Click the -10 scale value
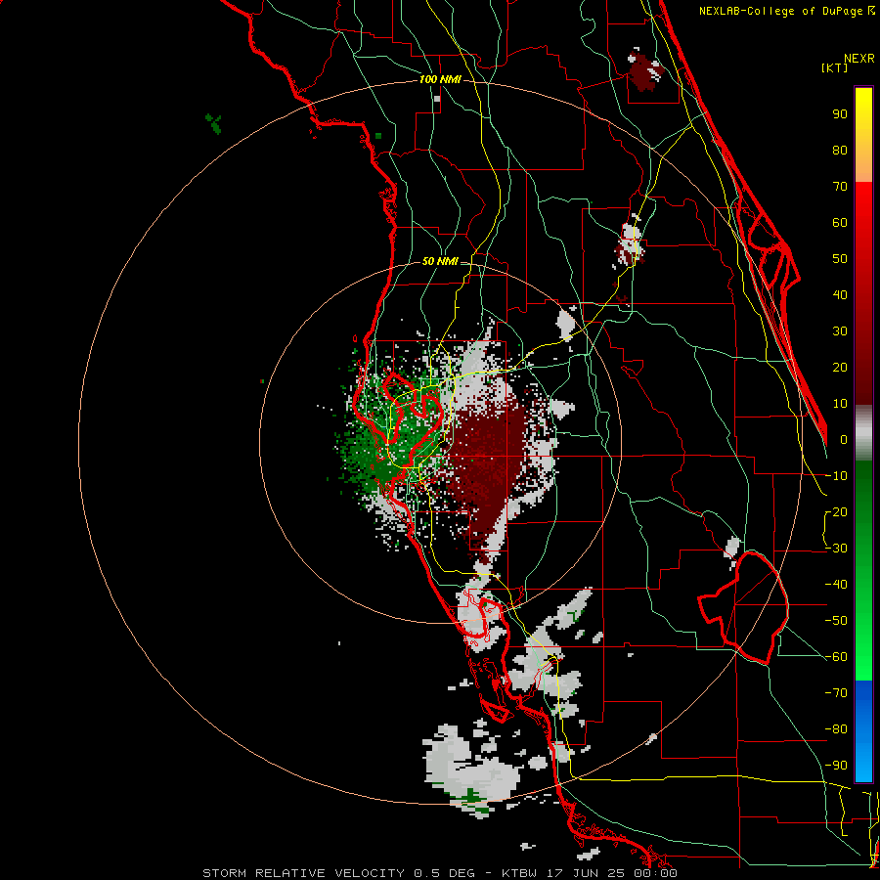The height and width of the screenshot is (880, 880). [837, 476]
